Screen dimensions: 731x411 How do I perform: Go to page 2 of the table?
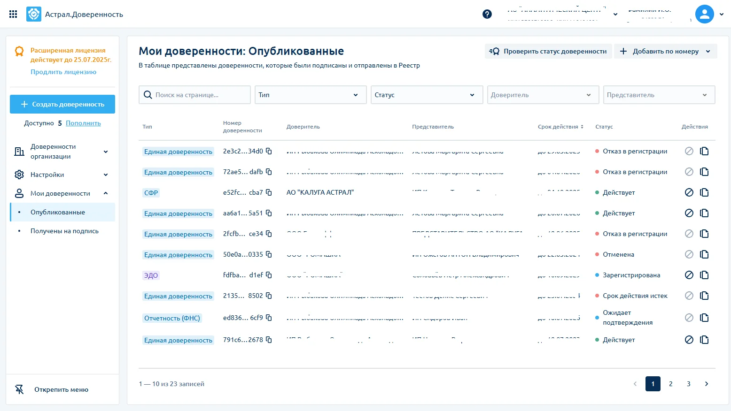(x=671, y=384)
